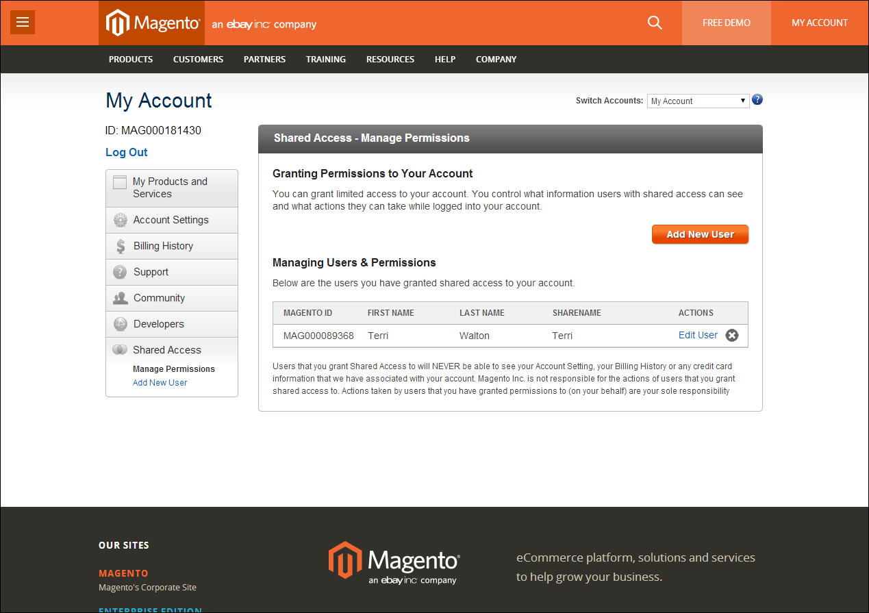Click Magento's Corporate Site footer text
Screen dimensions: 869x613
pos(147,587)
